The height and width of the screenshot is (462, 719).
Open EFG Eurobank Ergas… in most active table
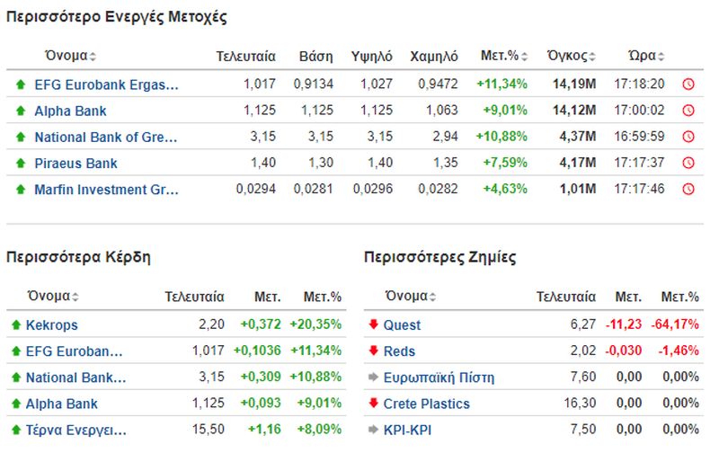tap(106, 84)
